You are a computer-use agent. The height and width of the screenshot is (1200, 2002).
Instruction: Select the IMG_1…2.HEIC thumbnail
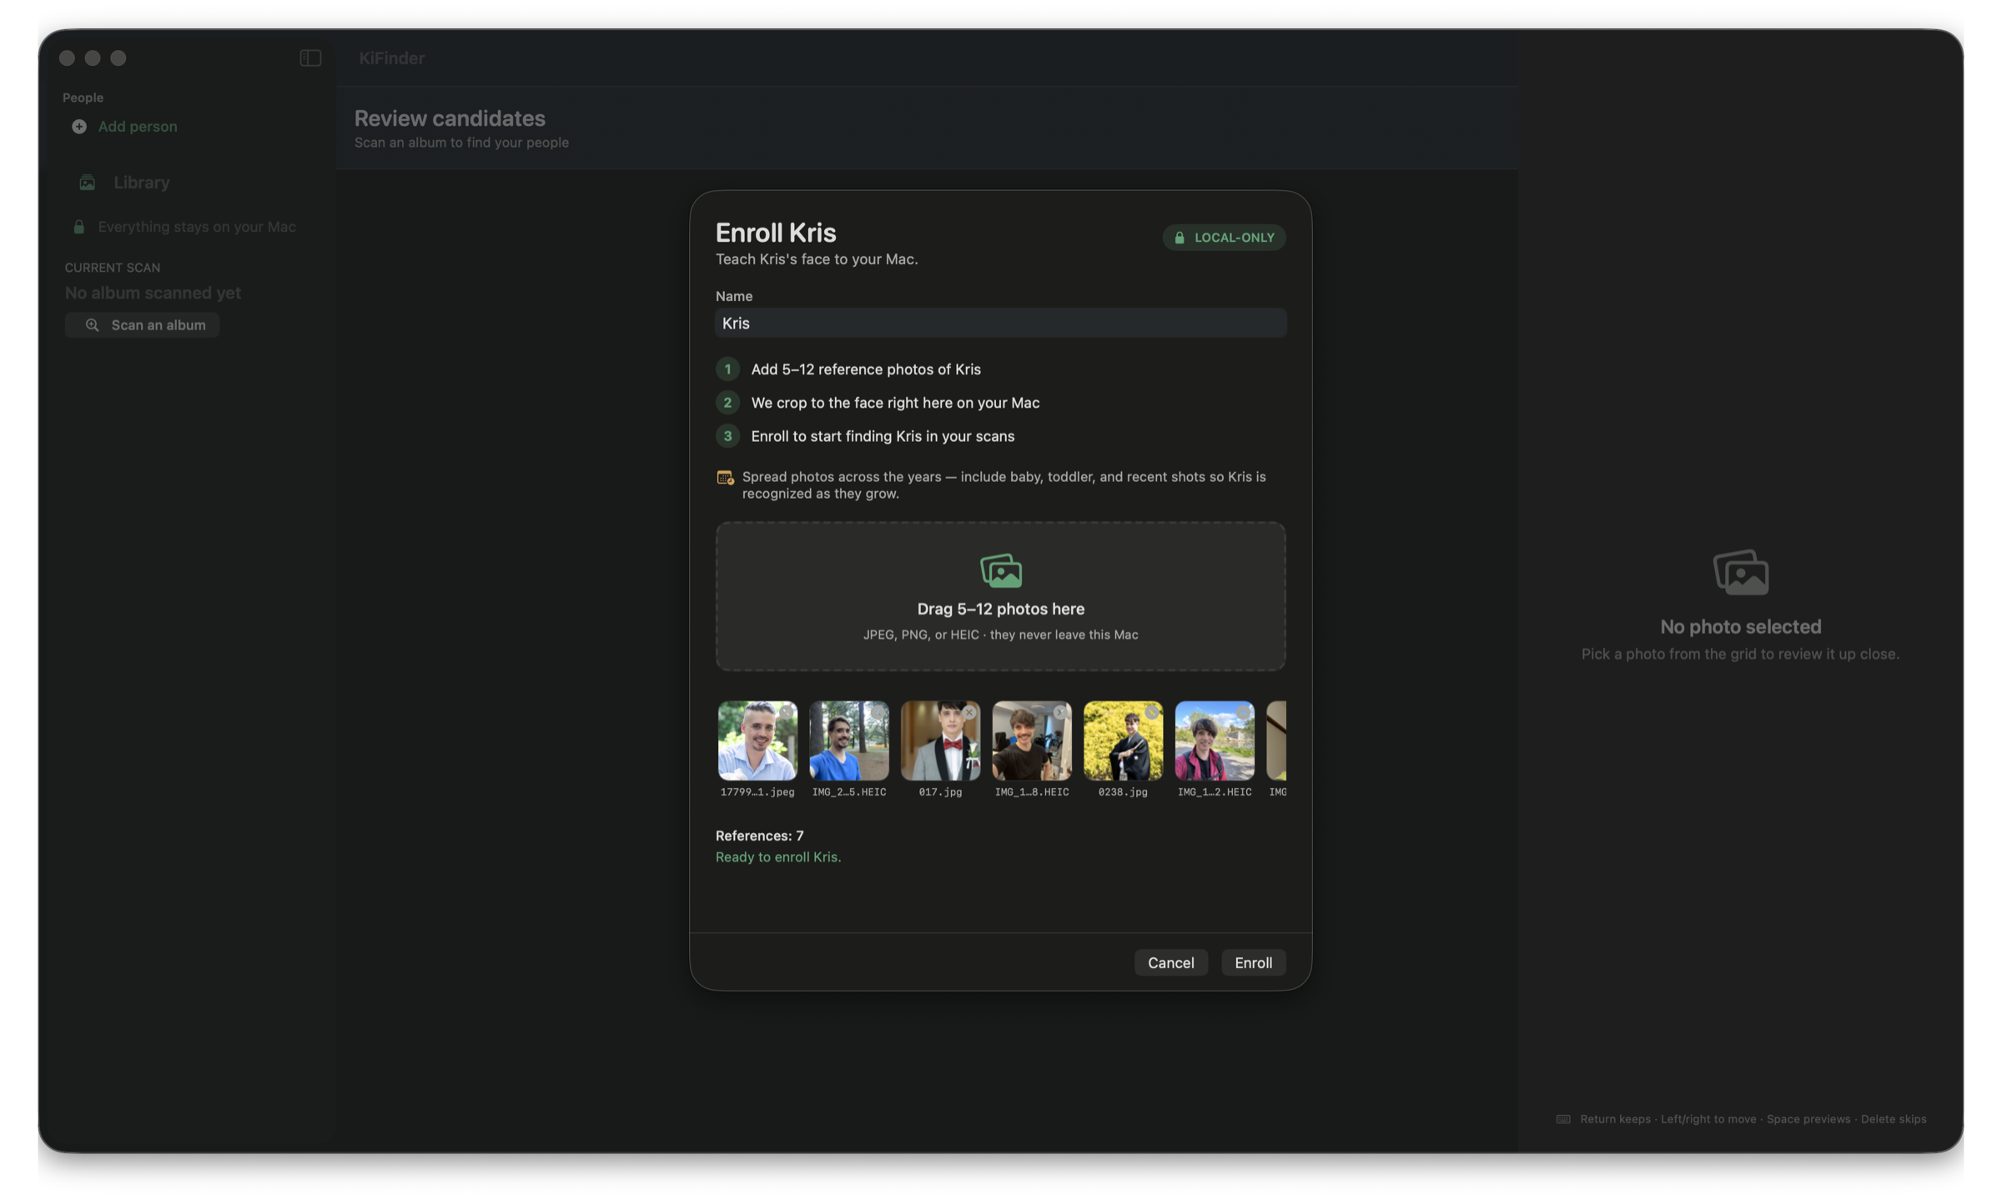pos(1215,741)
